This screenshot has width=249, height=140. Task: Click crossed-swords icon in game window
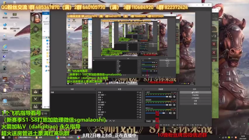(35, 99)
